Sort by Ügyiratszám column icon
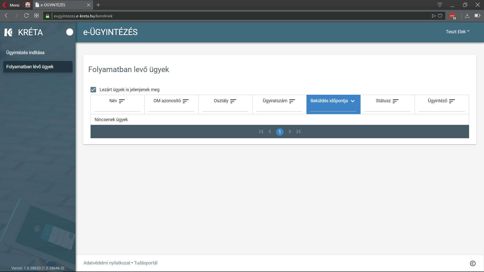The width and height of the screenshot is (484, 272). click(292, 101)
